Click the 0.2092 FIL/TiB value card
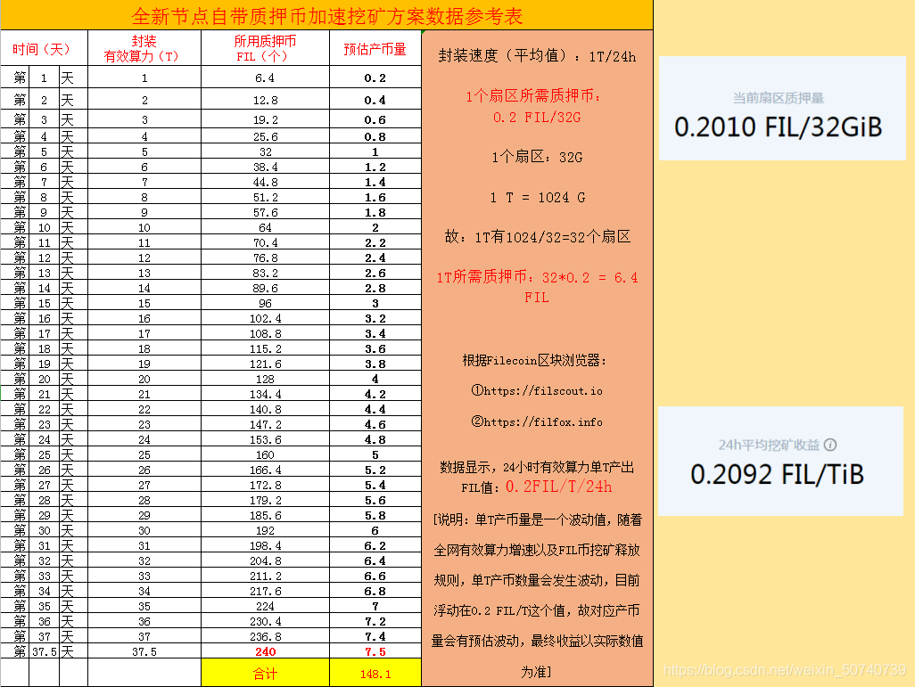This screenshot has width=915, height=687. [x=781, y=462]
